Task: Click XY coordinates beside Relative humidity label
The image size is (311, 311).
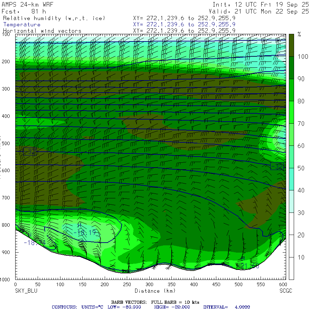Action: coord(184,18)
